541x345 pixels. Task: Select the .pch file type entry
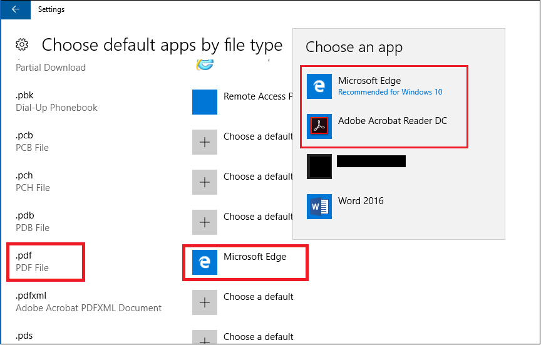click(24, 175)
